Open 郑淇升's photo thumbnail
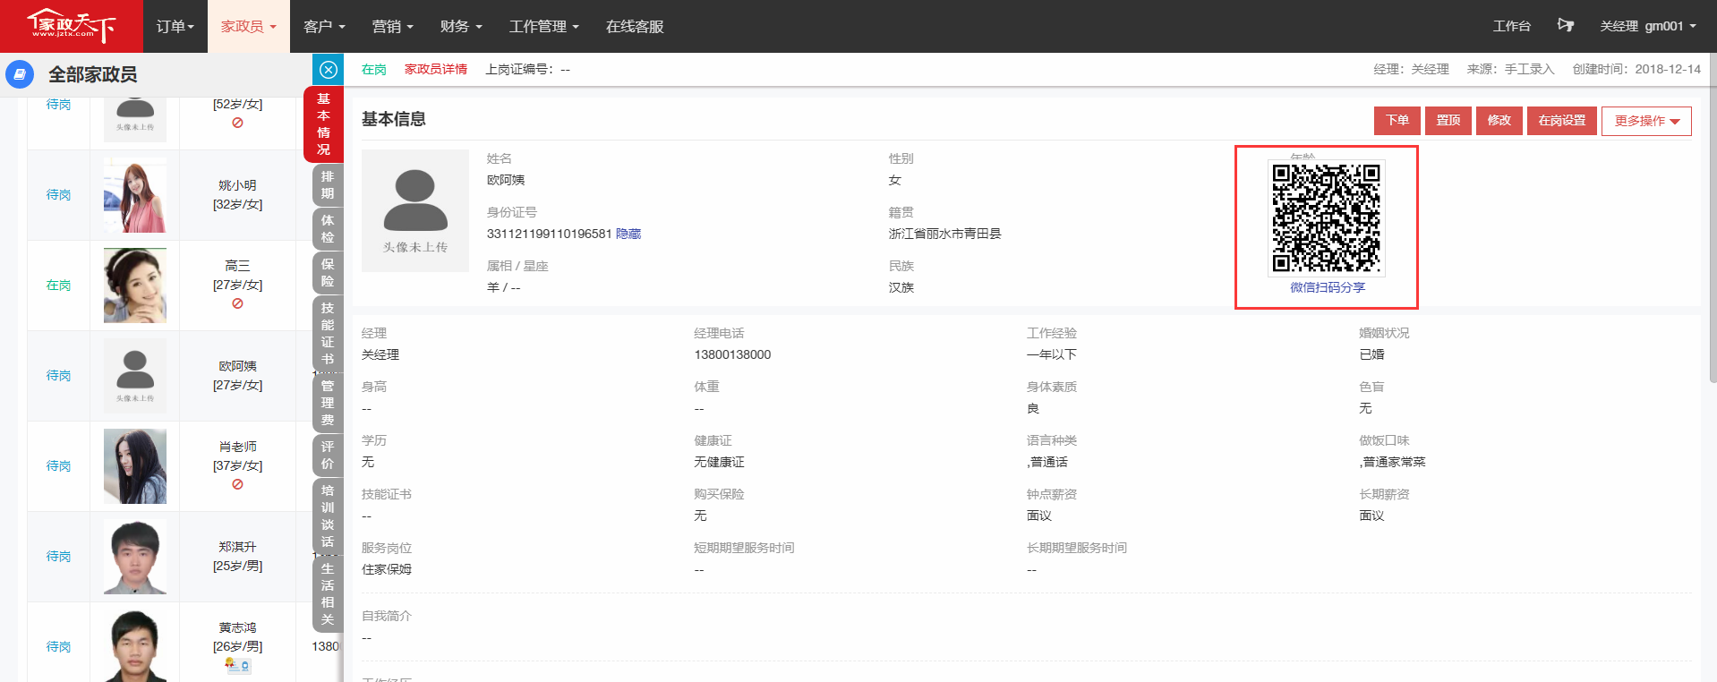The image size is (1717, 682). click(135, 557)
